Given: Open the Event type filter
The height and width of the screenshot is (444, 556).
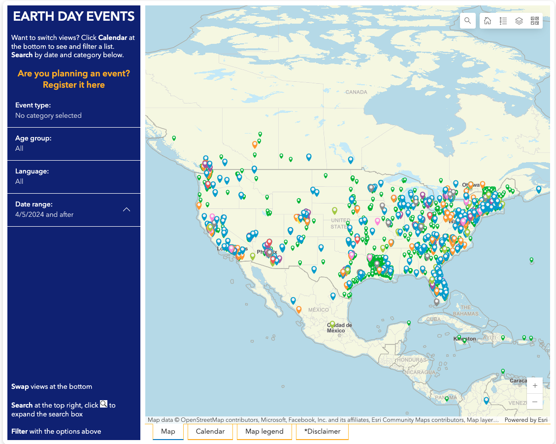Looking at the screenshot, I should click(74, 110).
